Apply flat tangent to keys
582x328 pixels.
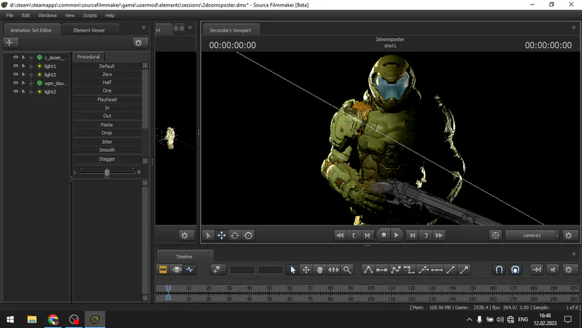pyautogui.click(x=382, y=270)
